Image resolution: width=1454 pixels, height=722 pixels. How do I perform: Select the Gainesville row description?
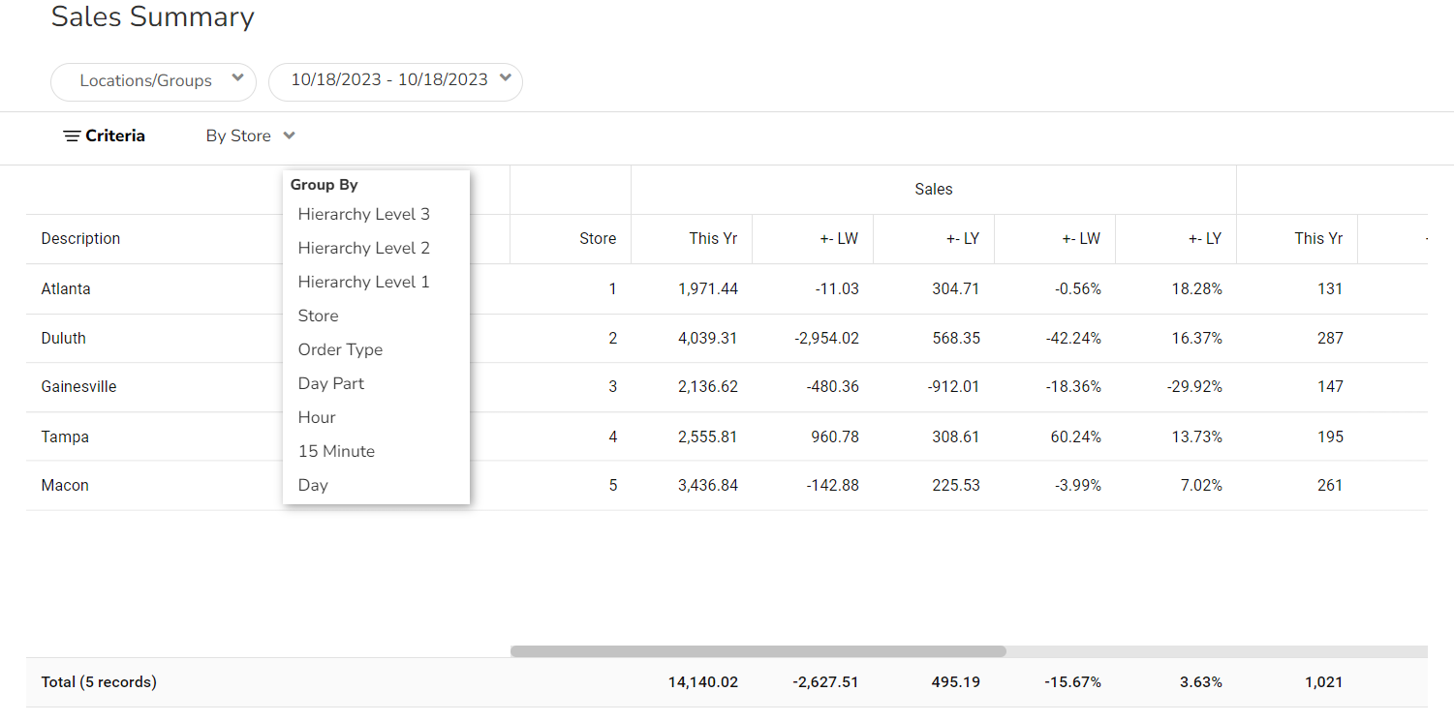[78, 387]
